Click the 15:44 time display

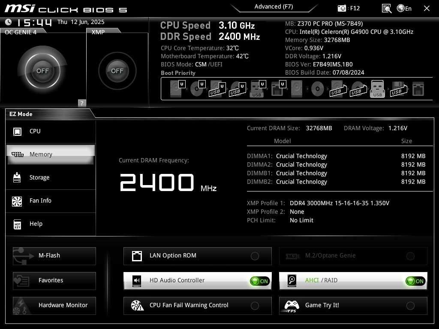(x=34, y=22)
